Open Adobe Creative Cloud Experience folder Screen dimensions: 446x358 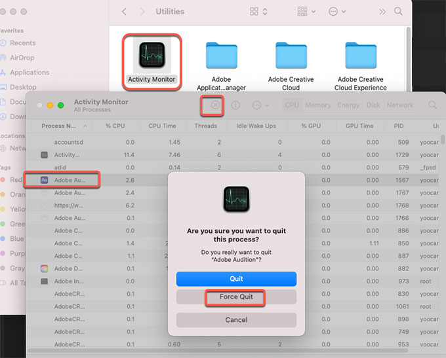pos(360,66)
